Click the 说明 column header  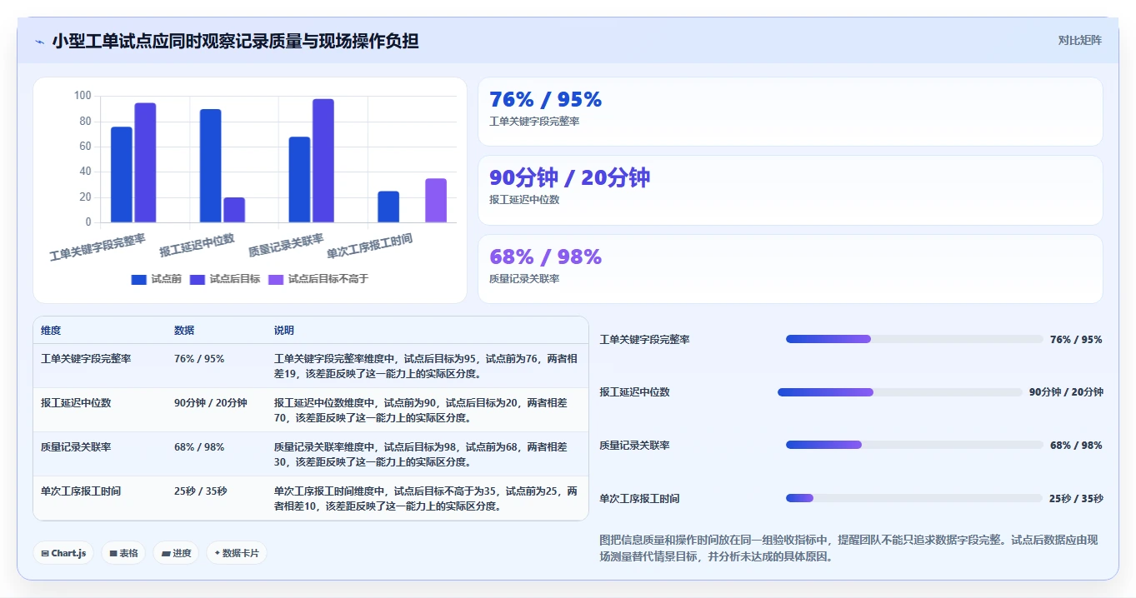pyautogui.click(x=284, y=331)
